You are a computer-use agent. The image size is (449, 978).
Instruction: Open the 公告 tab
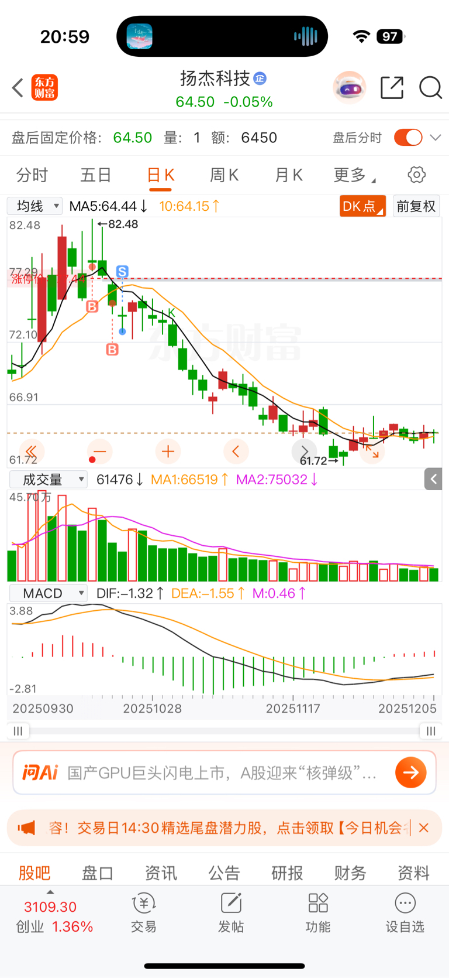(224, 873)
